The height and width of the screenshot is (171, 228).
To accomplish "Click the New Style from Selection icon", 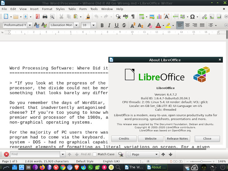I will click(x=44, y=25).
